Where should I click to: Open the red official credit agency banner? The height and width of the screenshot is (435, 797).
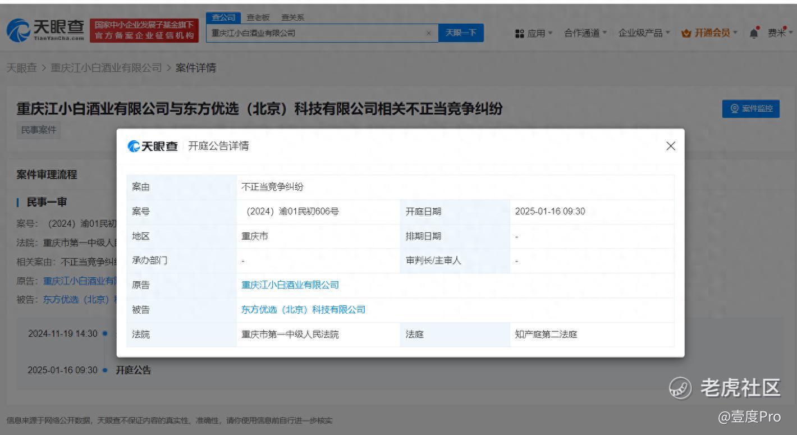click(144, 31)
